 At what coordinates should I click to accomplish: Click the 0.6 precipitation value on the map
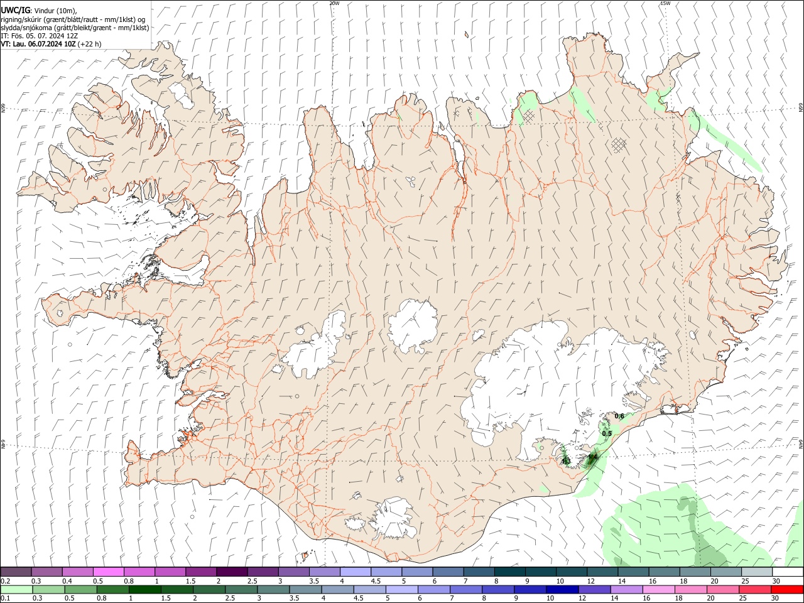(619, 416)
